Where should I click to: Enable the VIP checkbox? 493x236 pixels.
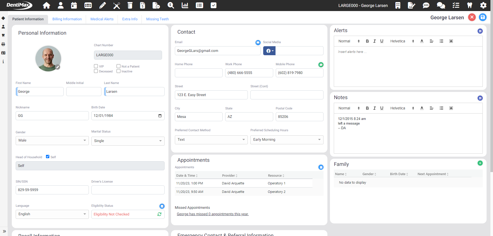(x=96, y=66)
